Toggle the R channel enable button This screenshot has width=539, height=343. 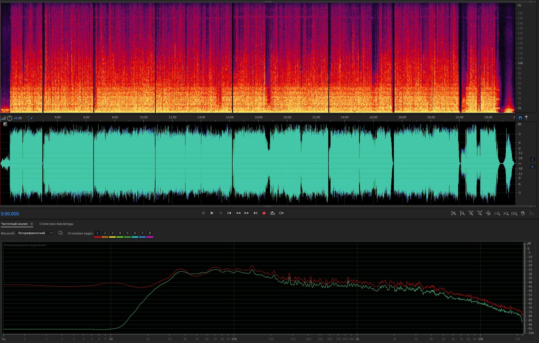[x=532, y=166]
